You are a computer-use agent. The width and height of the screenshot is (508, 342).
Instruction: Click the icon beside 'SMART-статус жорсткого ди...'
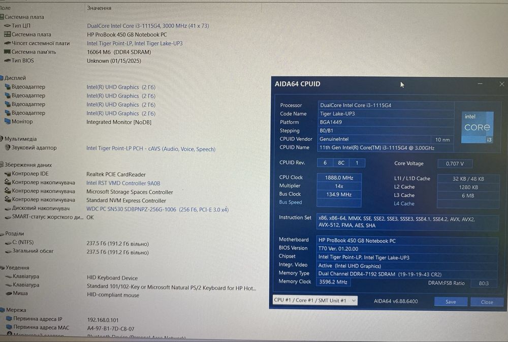click(8, 216)
